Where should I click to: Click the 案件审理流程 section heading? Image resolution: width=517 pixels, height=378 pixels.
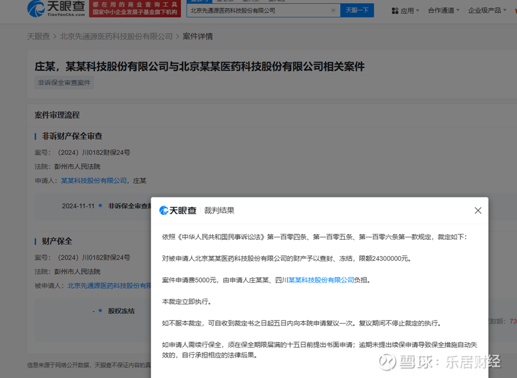(57, 115)
